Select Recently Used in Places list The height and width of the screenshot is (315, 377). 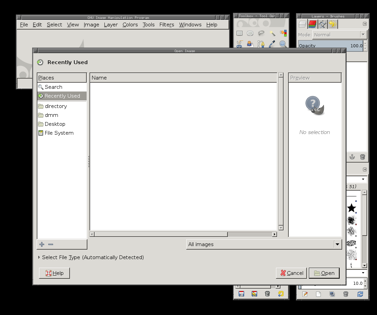tap(62, 96)
